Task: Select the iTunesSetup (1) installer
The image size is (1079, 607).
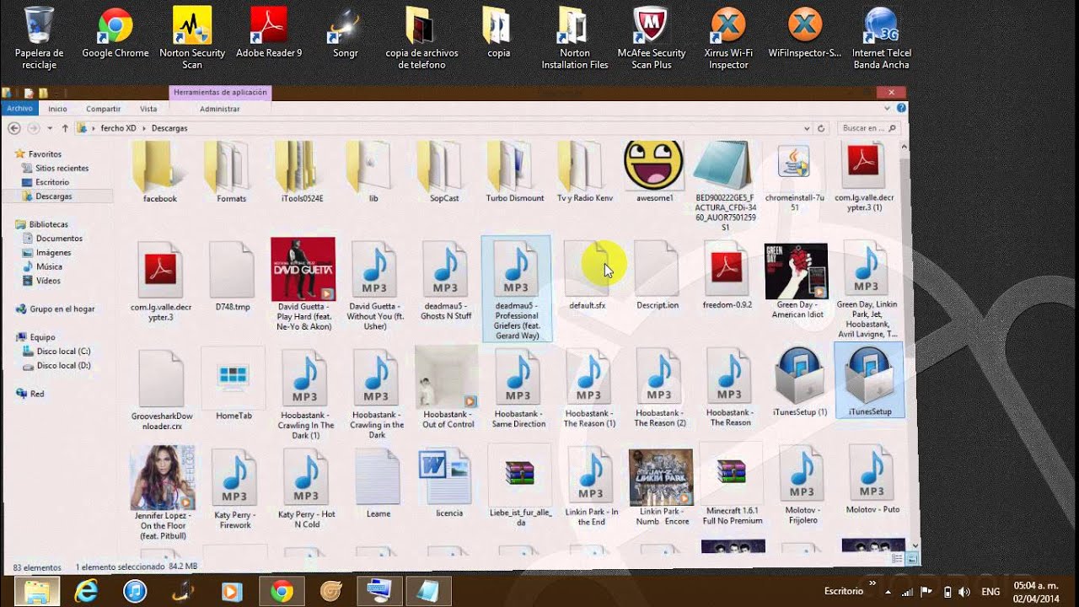Action: pyautogui.click(x=799, y=382)
